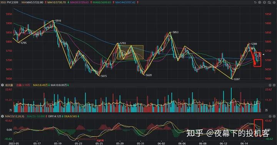Click the volume MA5:8.49万 label

pos(40,85)
